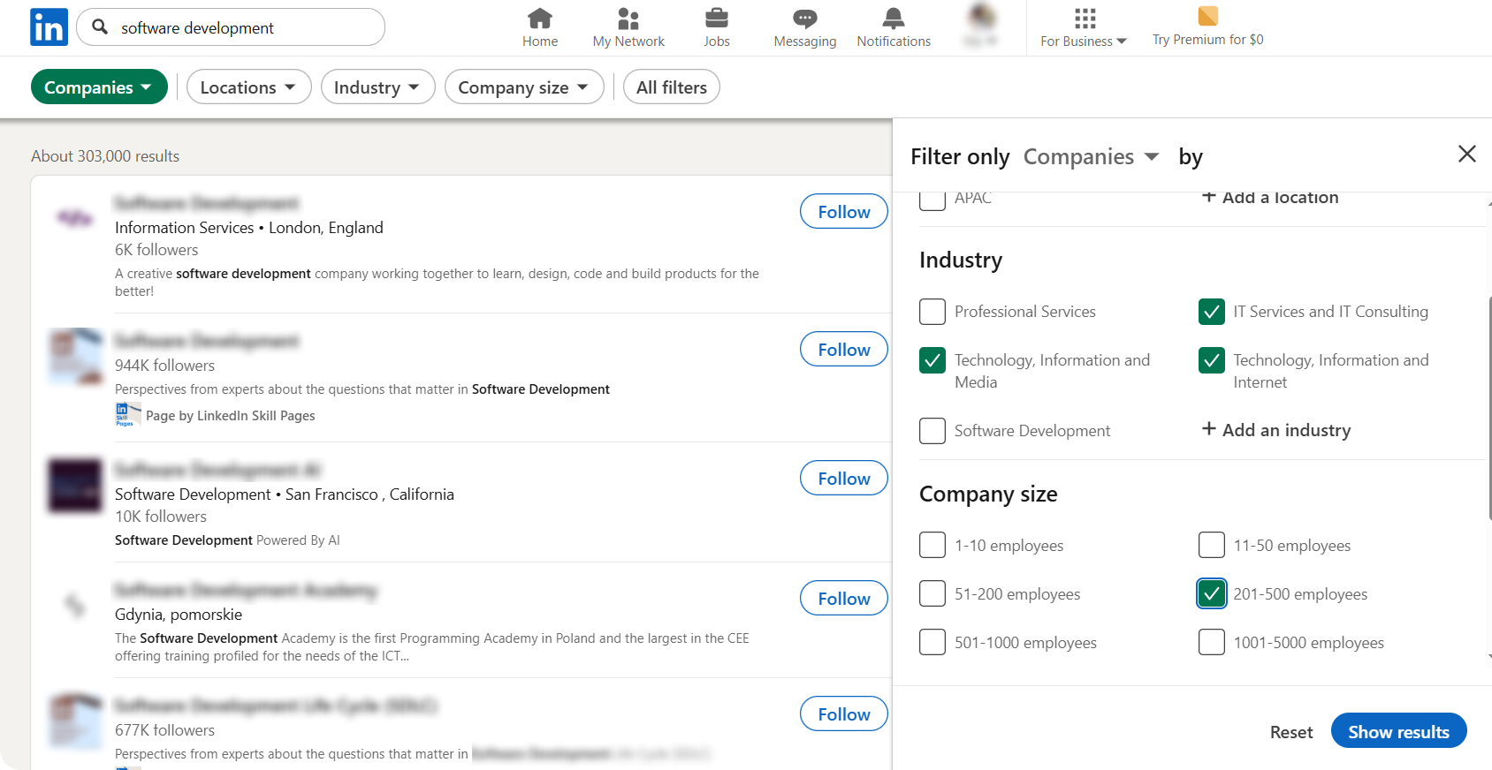
Task: Reset all filters
Action: (x=1291, y=732)
